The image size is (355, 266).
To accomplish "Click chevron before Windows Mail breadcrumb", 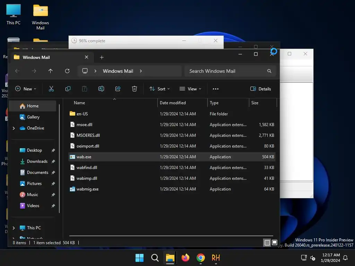I will pyautogui.click(x=95, y=71).
